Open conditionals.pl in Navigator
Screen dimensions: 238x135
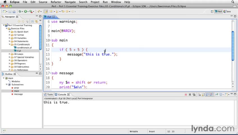click(x=24, y=48)
